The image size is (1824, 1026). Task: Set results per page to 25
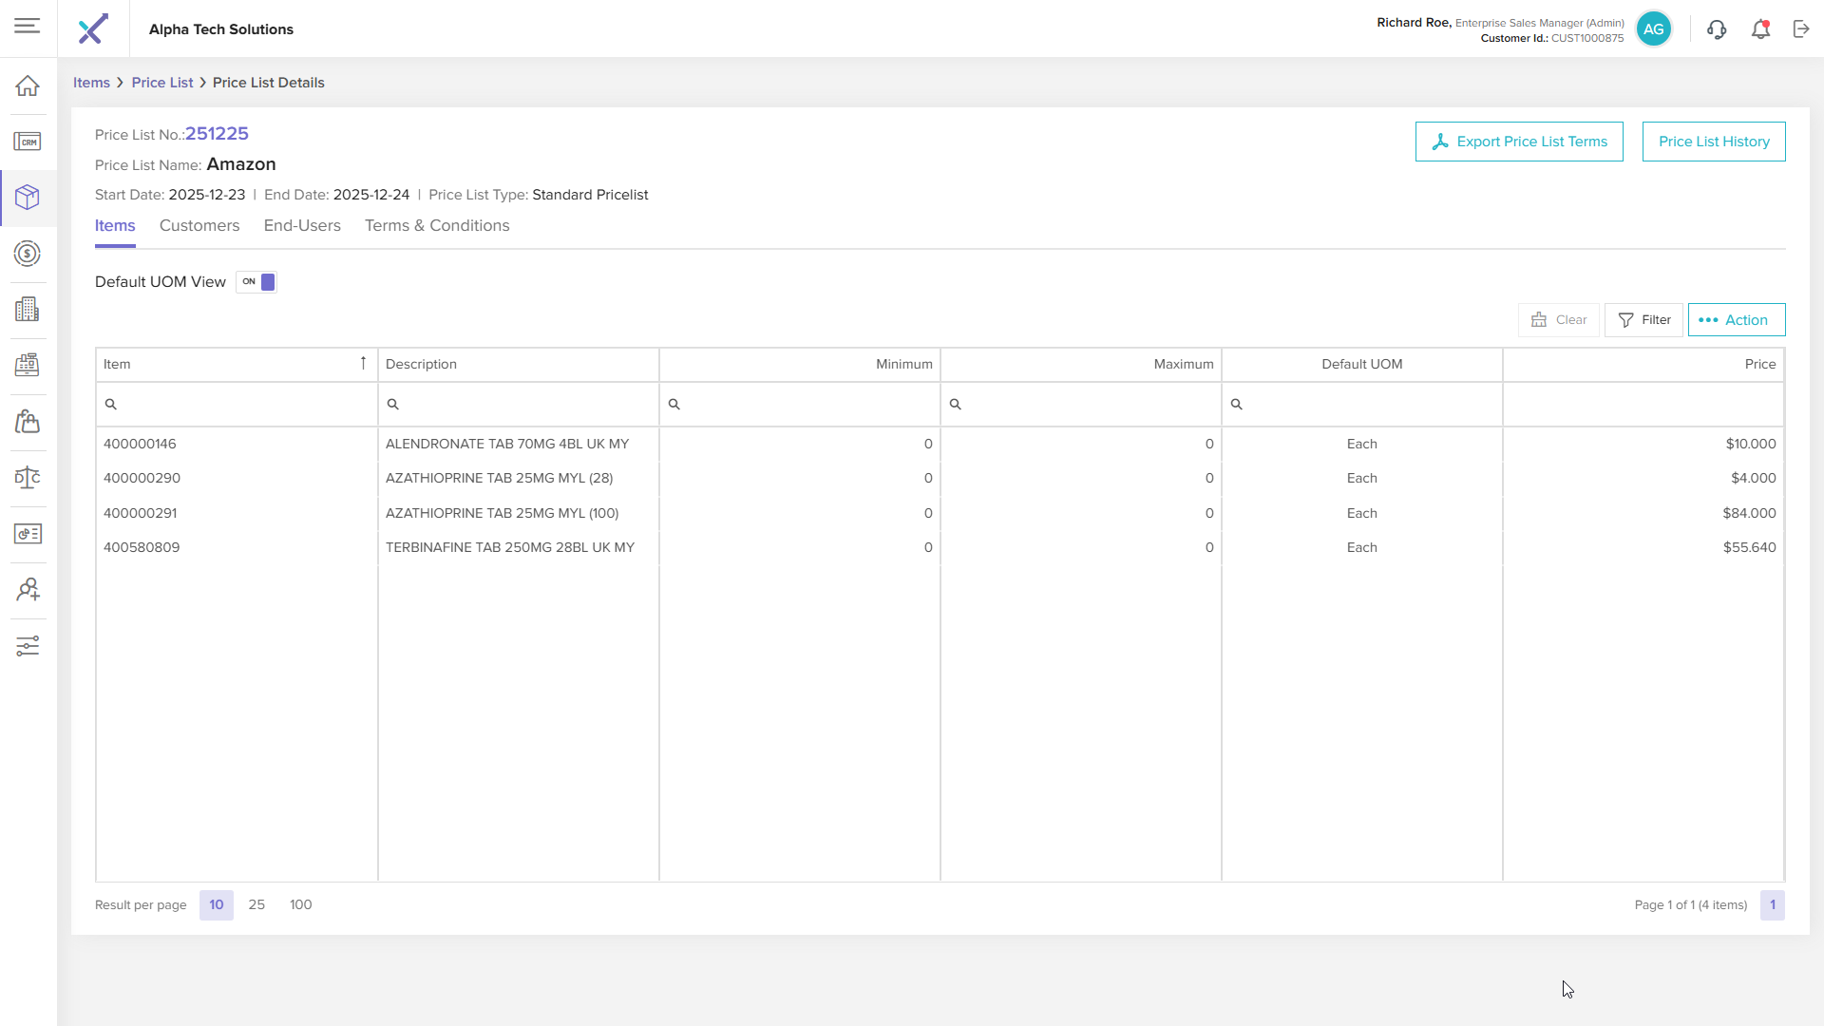[x=256, y=904]
